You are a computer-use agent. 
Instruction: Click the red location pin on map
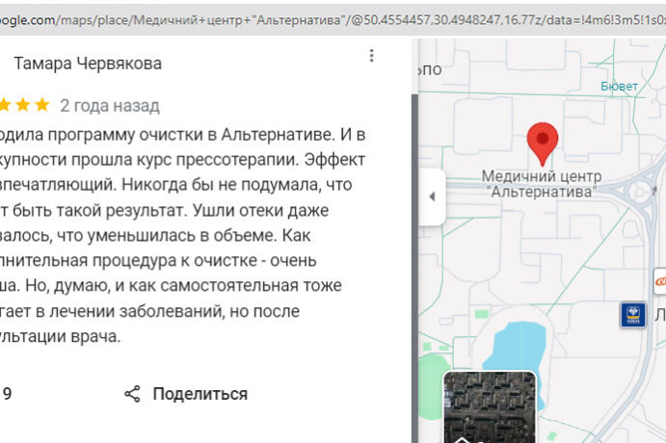[543, 144]
